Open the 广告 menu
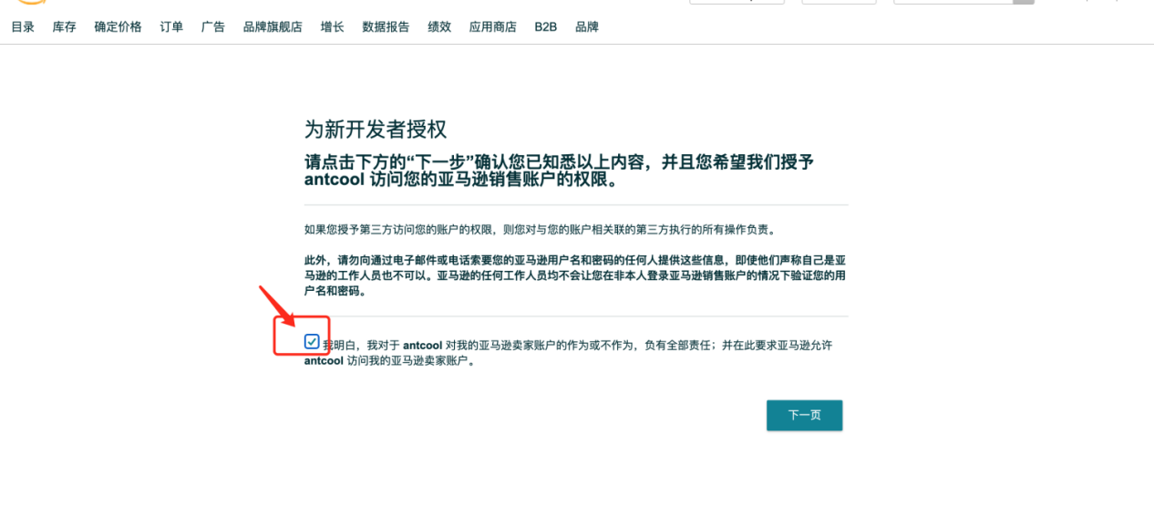This screenshot has width=1154, height=508. pos(213,27)
